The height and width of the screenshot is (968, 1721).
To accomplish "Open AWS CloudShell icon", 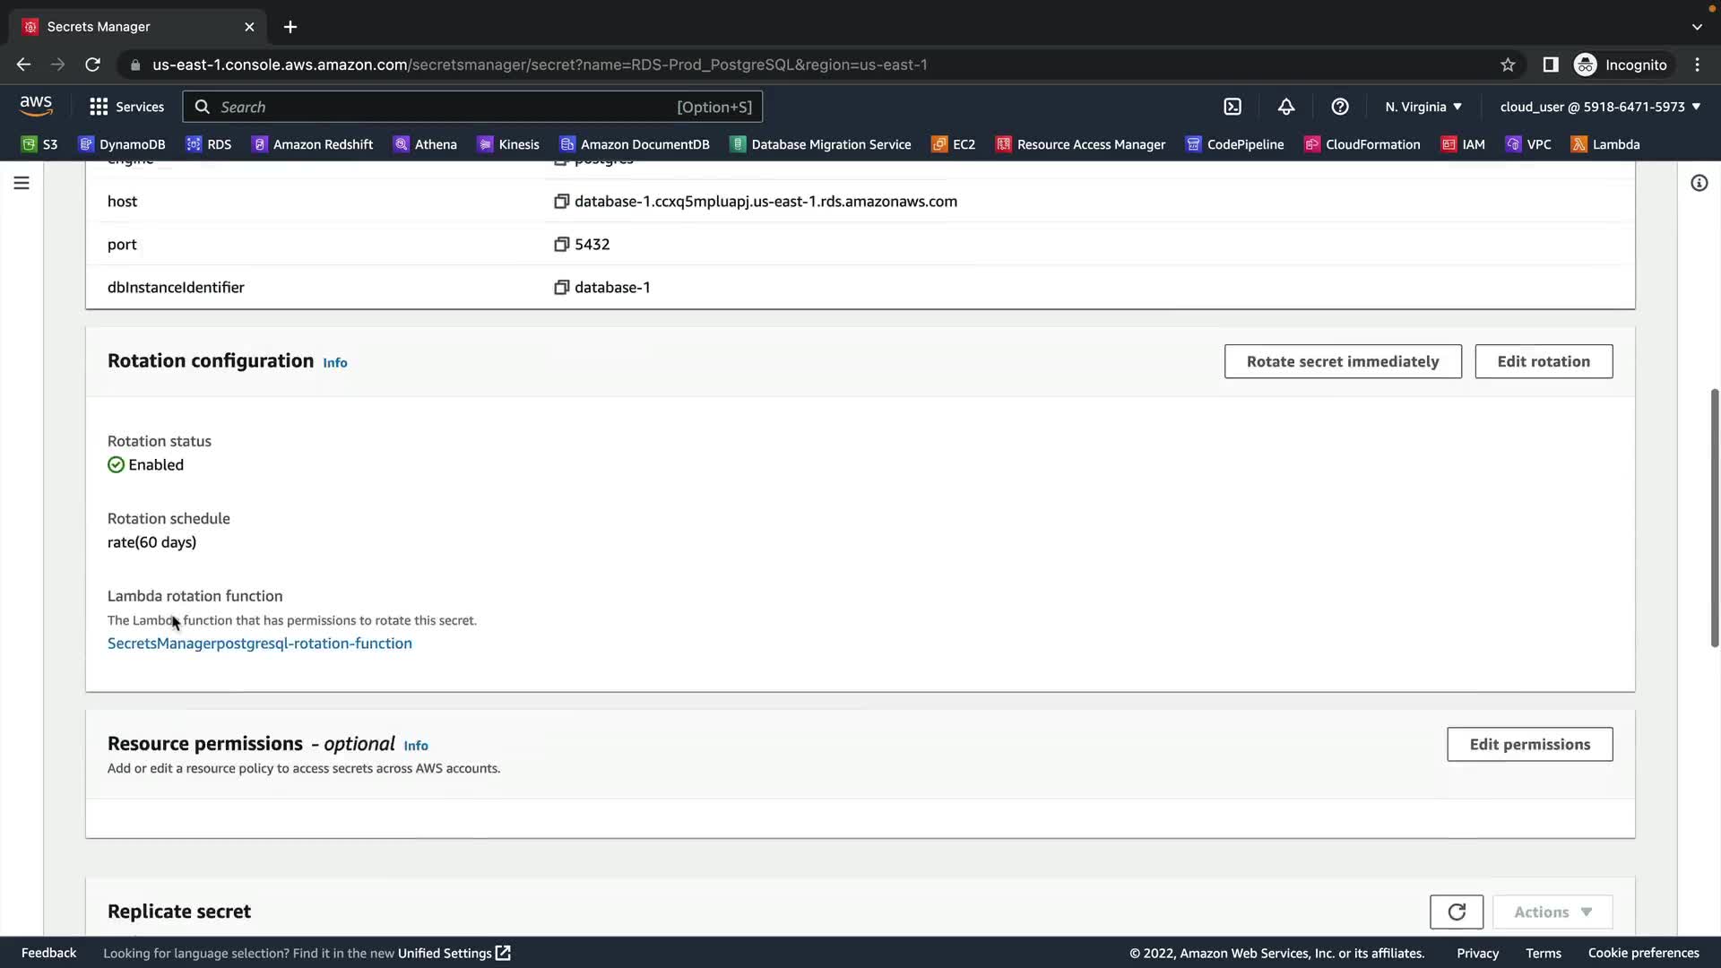I will (x=1232, y=107).
